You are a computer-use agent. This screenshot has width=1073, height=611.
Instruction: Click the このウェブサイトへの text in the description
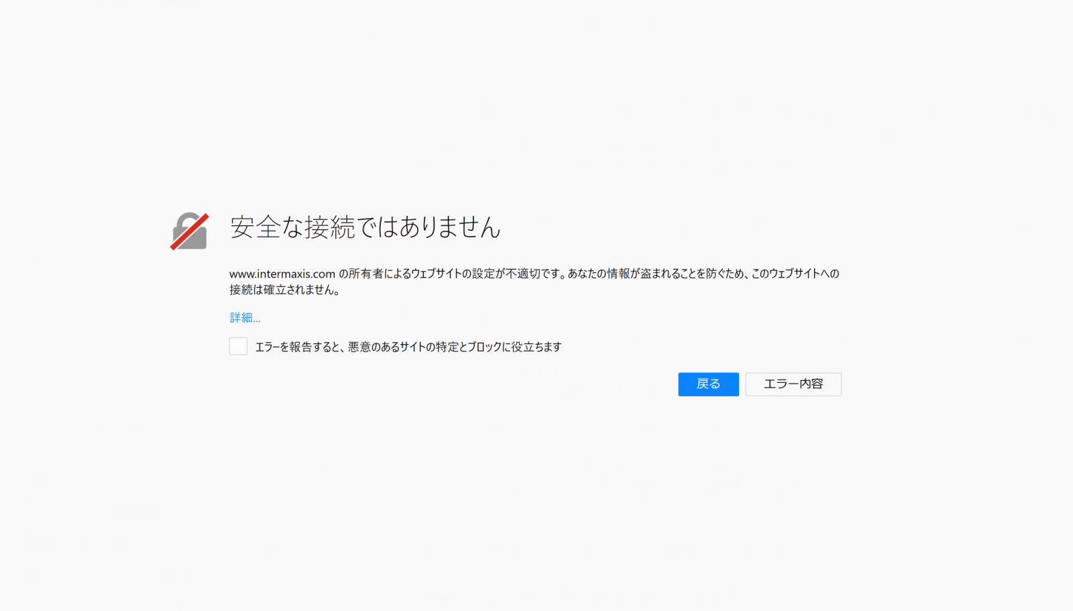795,274
